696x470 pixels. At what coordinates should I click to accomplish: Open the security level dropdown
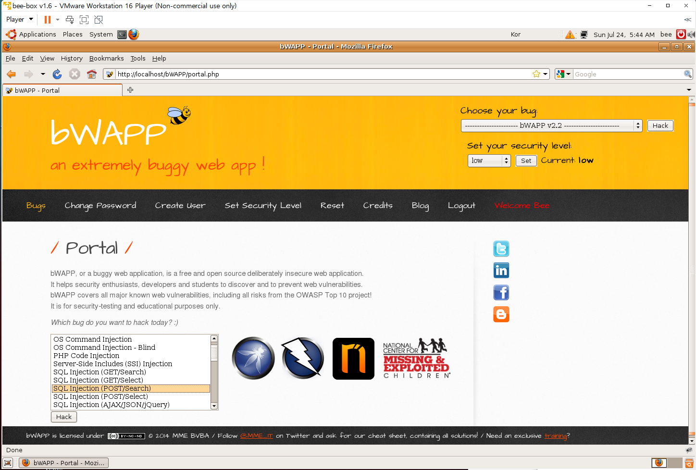(x=489, y=161)
